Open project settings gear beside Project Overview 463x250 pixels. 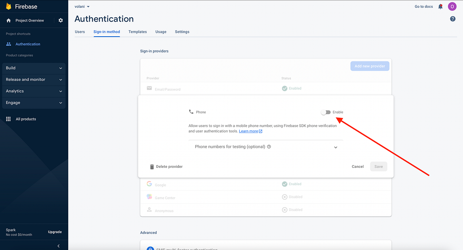(x=60, y=20)
